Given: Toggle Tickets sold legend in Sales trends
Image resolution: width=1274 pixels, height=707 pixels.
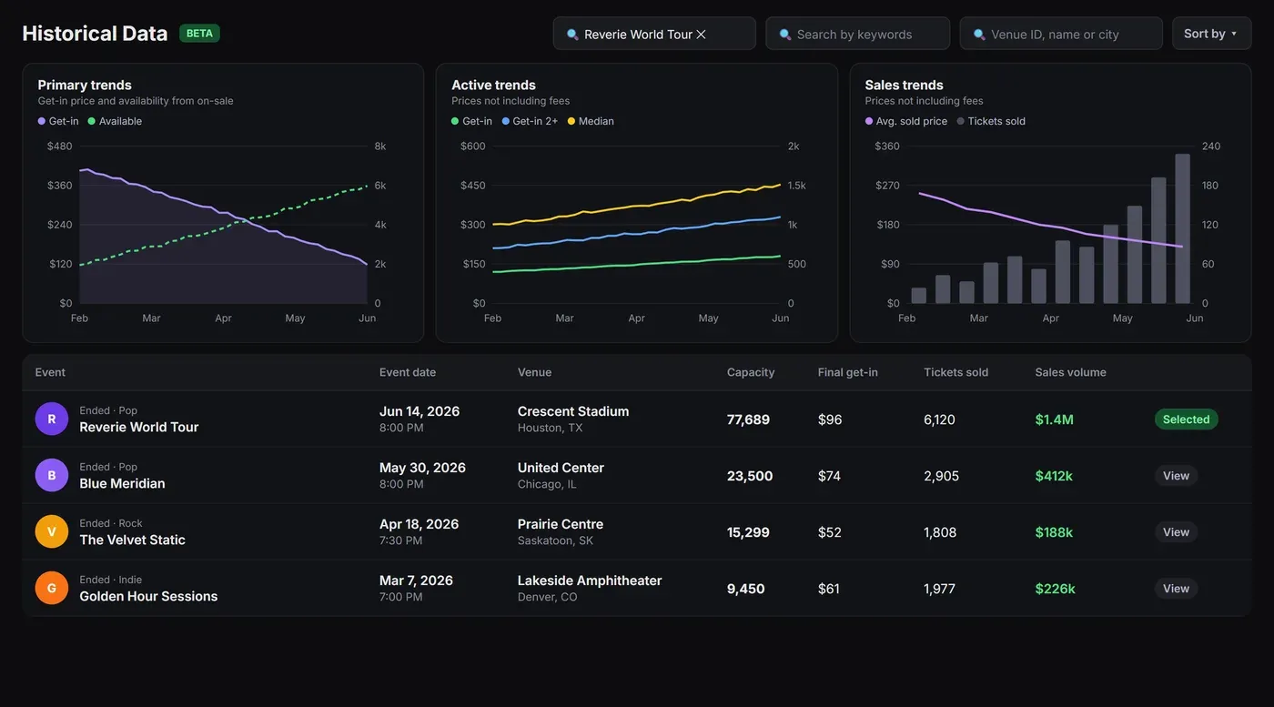Looking at the screenshot, I should tap(991, 121).
